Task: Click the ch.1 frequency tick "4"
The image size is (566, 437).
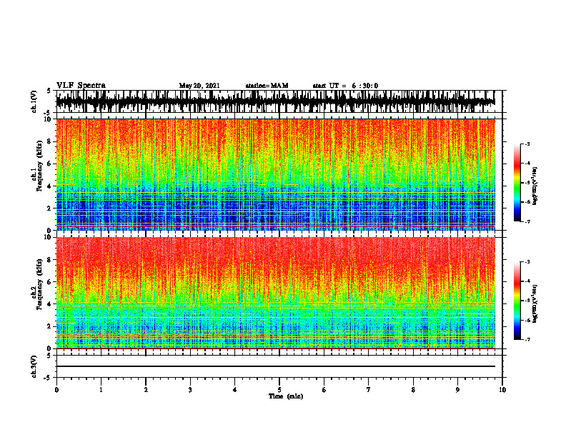Action: click(x=50, y=186)
